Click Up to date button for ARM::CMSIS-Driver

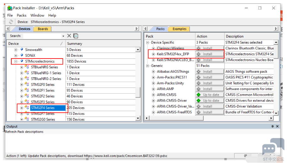(x=210, y=100)
